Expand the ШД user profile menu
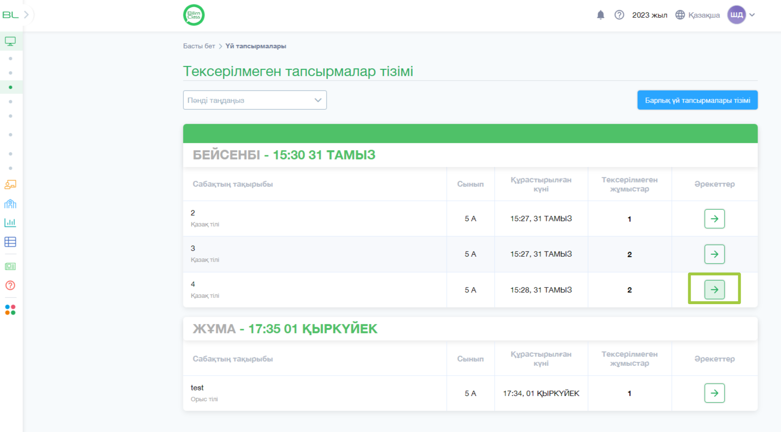The width and height of the screenshot is (781, 432). point(741,15)
